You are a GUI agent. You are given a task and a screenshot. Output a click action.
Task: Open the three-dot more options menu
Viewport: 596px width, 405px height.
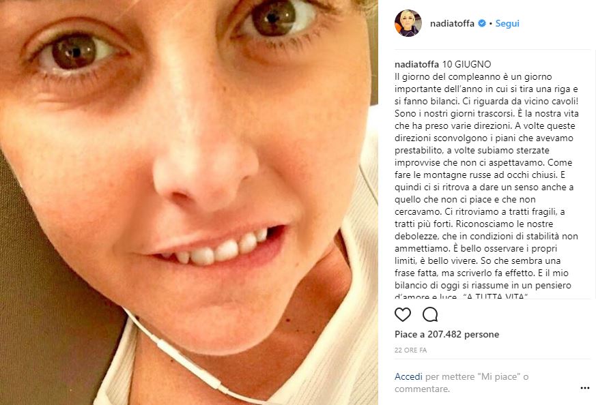[585, 388]
